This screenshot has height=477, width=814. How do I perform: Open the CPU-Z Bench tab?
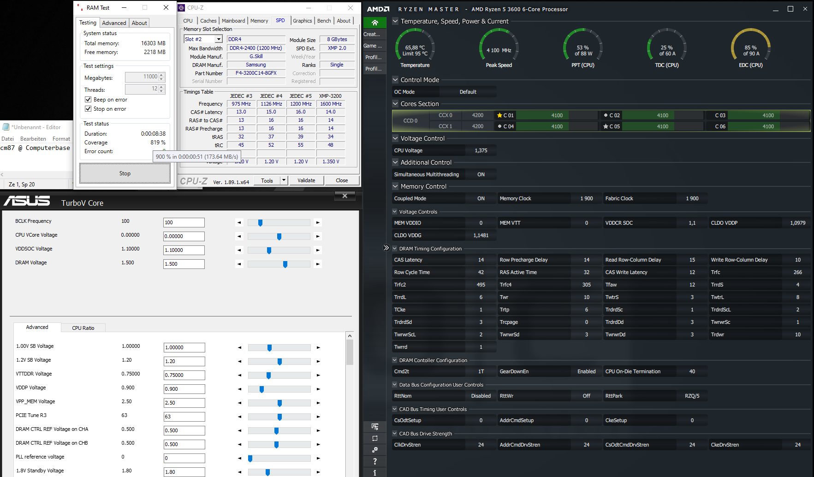(x=324, y=21)
